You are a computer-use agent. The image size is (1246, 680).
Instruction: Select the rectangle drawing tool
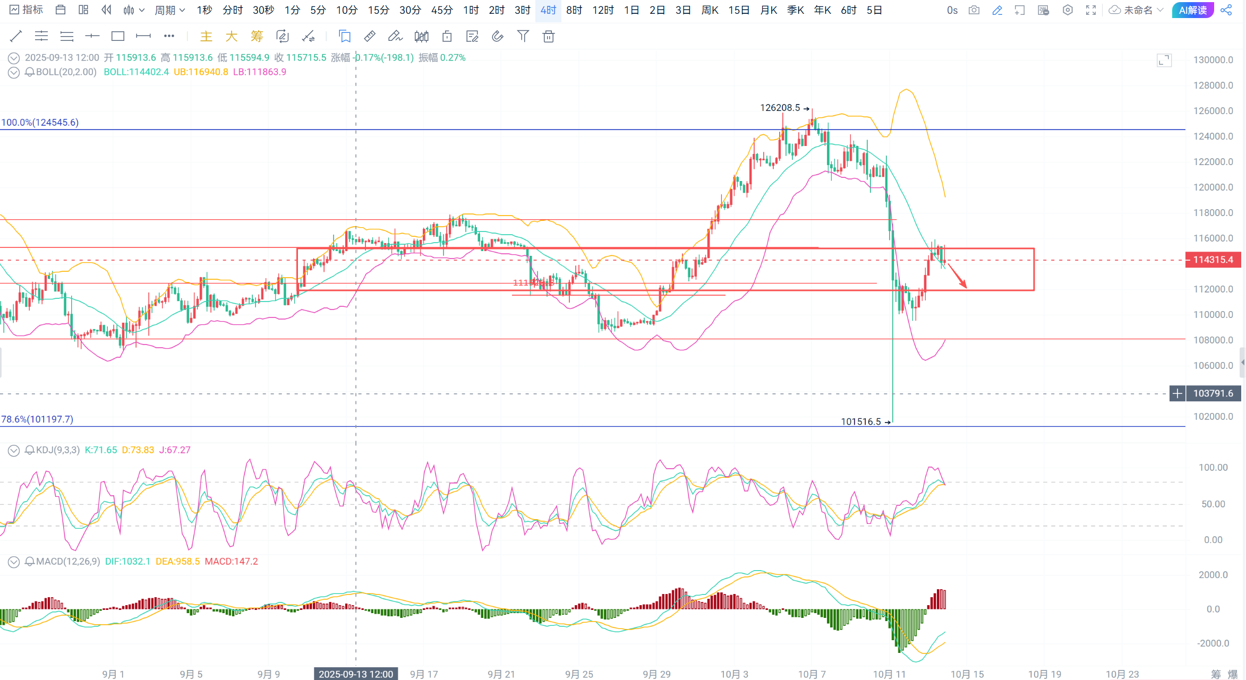[118, 36]
